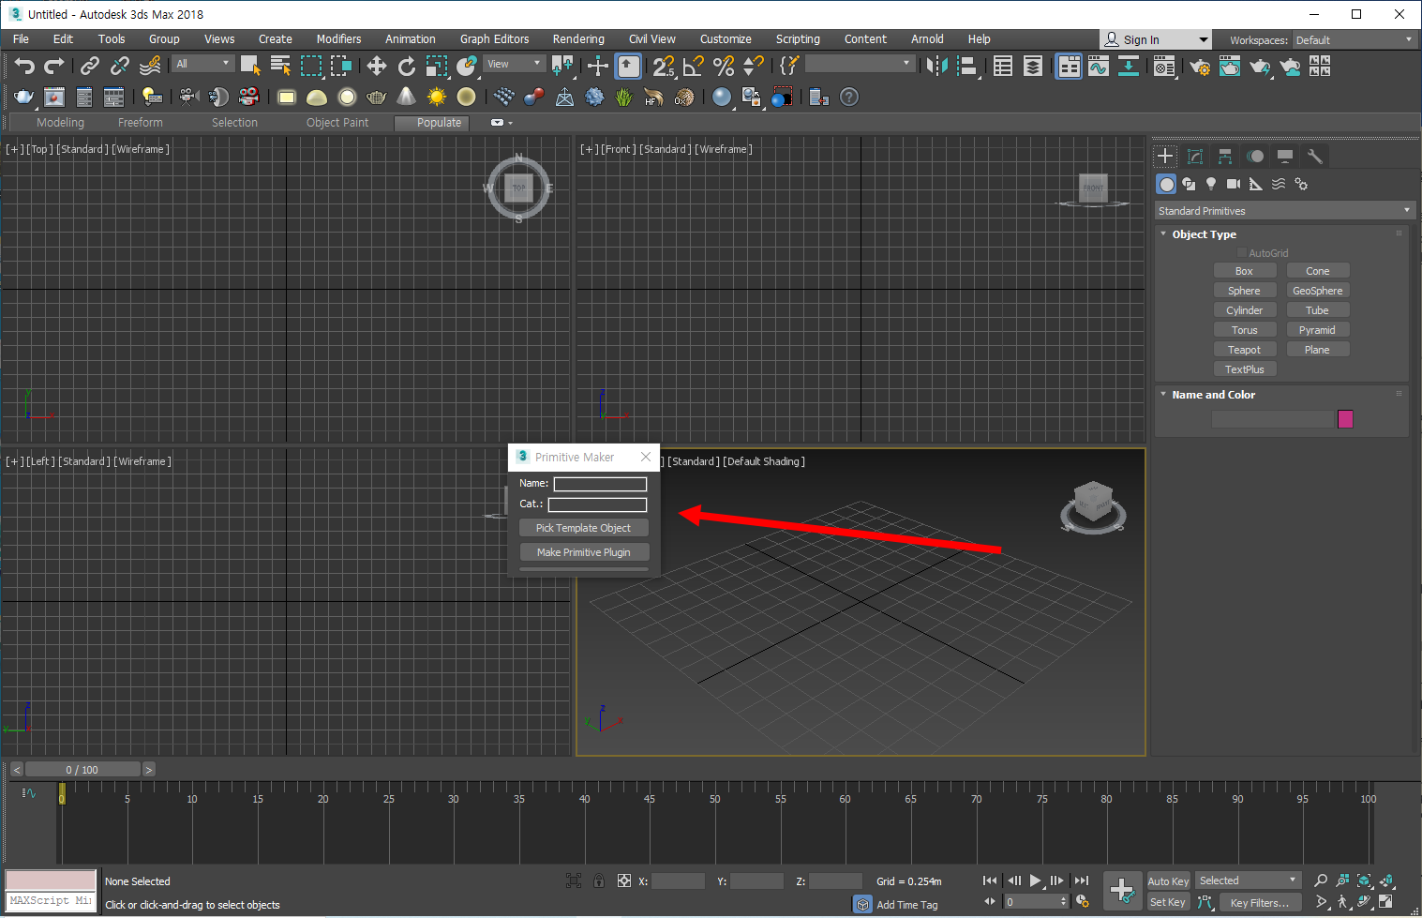Toggle the Ribbon display button
The image size is (1422, 918).
click(x=1068, y=66)
